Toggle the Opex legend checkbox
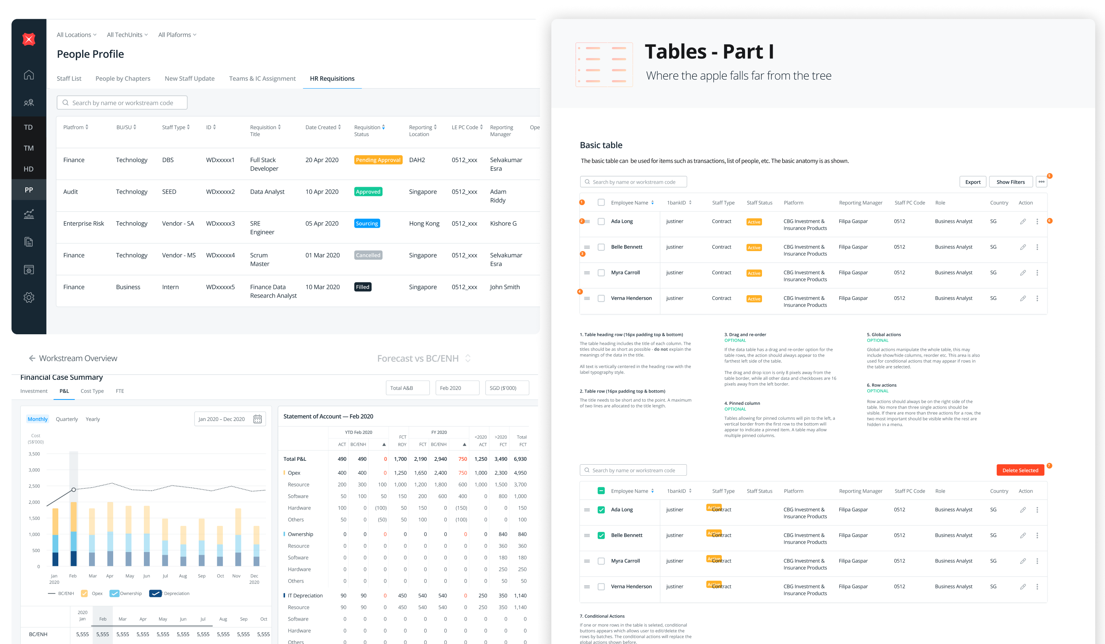 (x=85, y=594)
